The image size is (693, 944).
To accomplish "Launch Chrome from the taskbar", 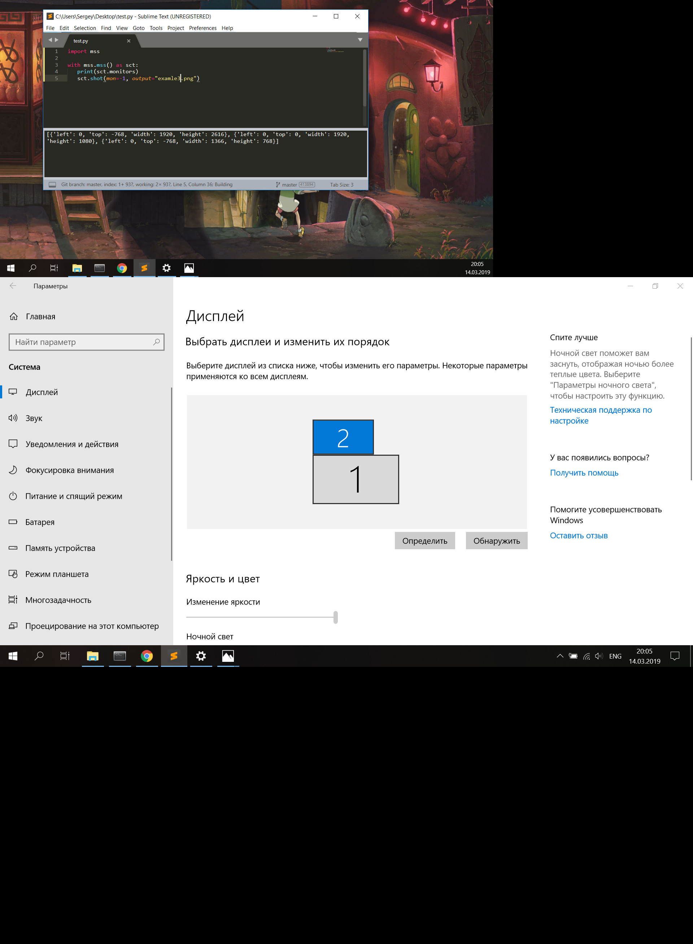I will coord(147,656).
